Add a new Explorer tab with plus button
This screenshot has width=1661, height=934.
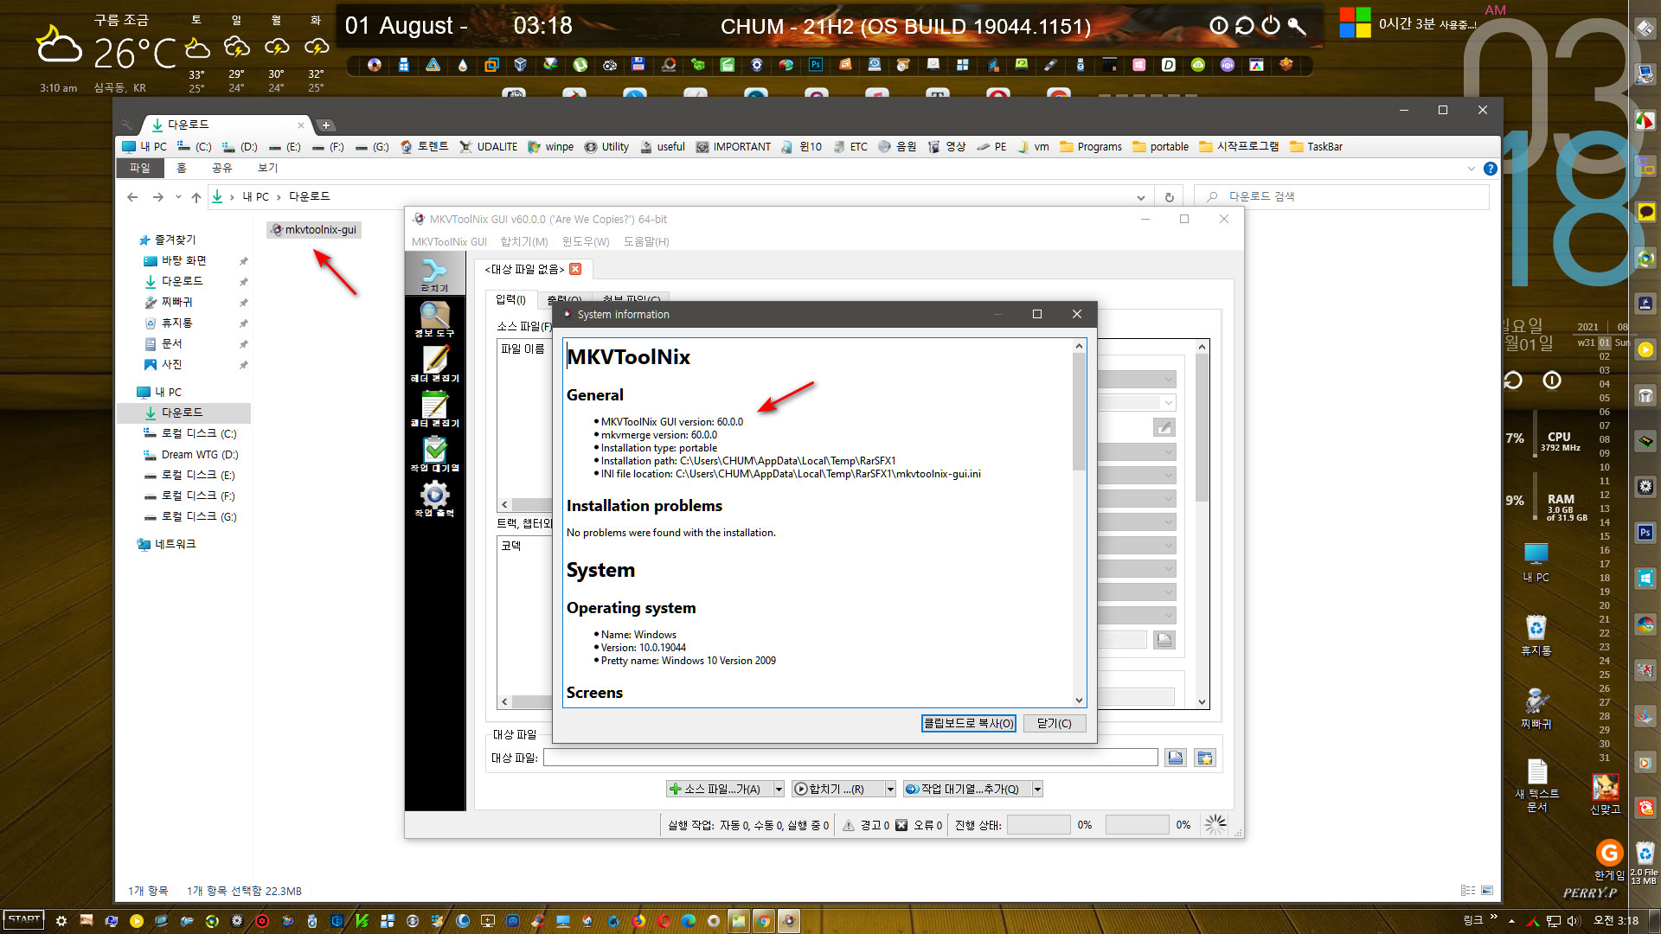click(326, 125)
